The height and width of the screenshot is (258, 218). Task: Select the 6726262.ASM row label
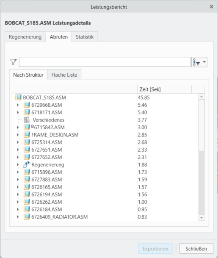pyautogui.click(x=47, y=202)
